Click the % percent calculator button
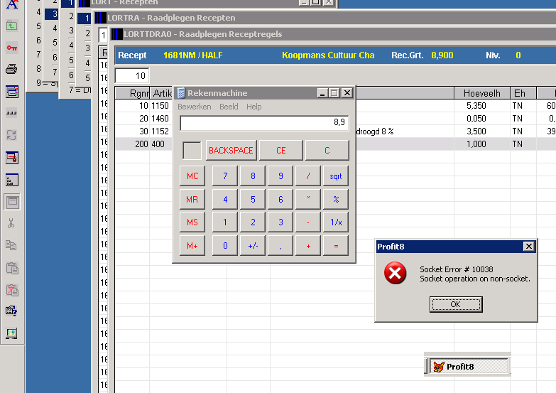 336,200
